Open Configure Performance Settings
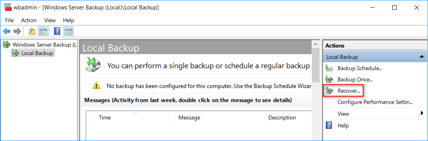Screen dimensions: 428x141 pos(375,102)
